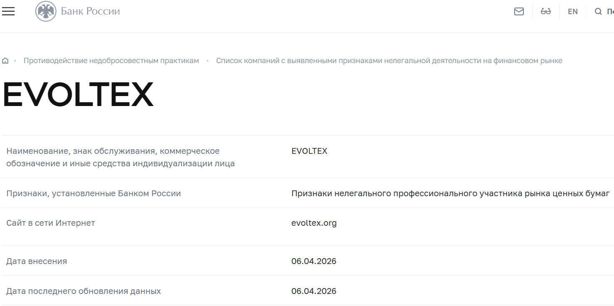The height and width of the screenshot is (306, 614).
Task: Open search via the magnifier icon
Action: pos(597,11)
